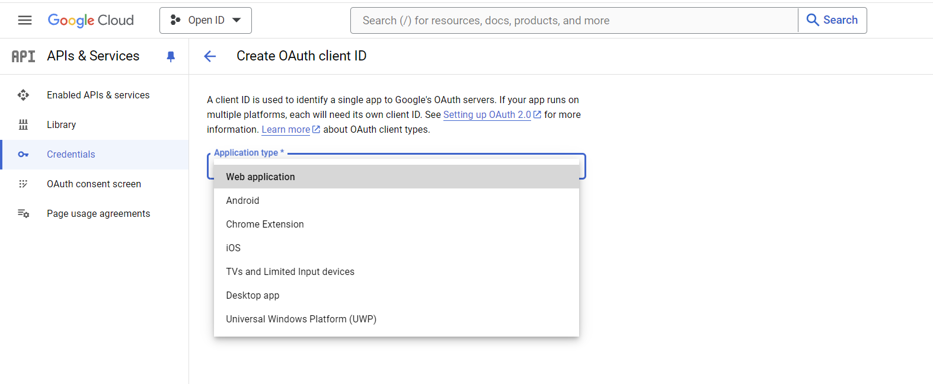Click the Credentials key icon
This screenshot has width=933, height=384.
click(23, 154)
